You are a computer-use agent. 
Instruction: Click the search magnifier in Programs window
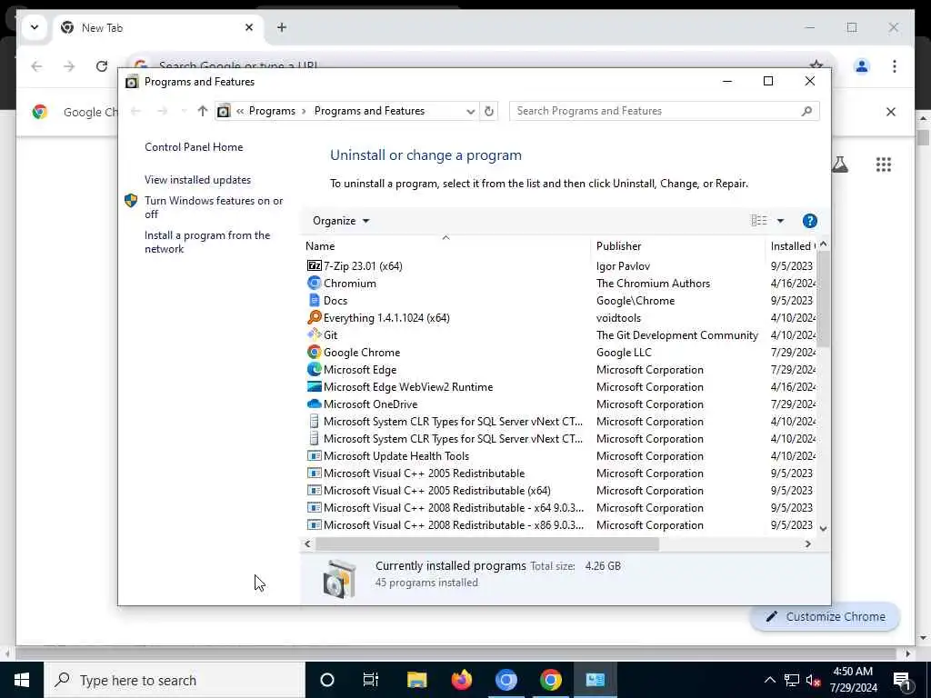pyautogui.click(x=806, y=111)
